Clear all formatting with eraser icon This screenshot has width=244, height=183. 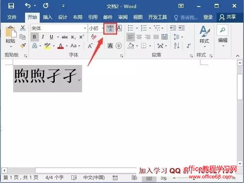click(94, 37)
